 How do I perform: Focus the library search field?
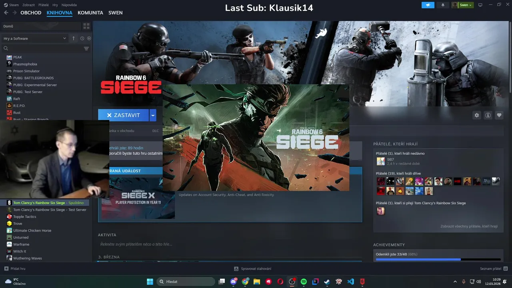click(x=42, y=48)
